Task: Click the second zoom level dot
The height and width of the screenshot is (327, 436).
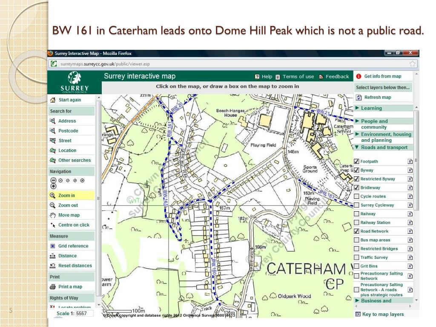Action: click(x=60, y=181)
